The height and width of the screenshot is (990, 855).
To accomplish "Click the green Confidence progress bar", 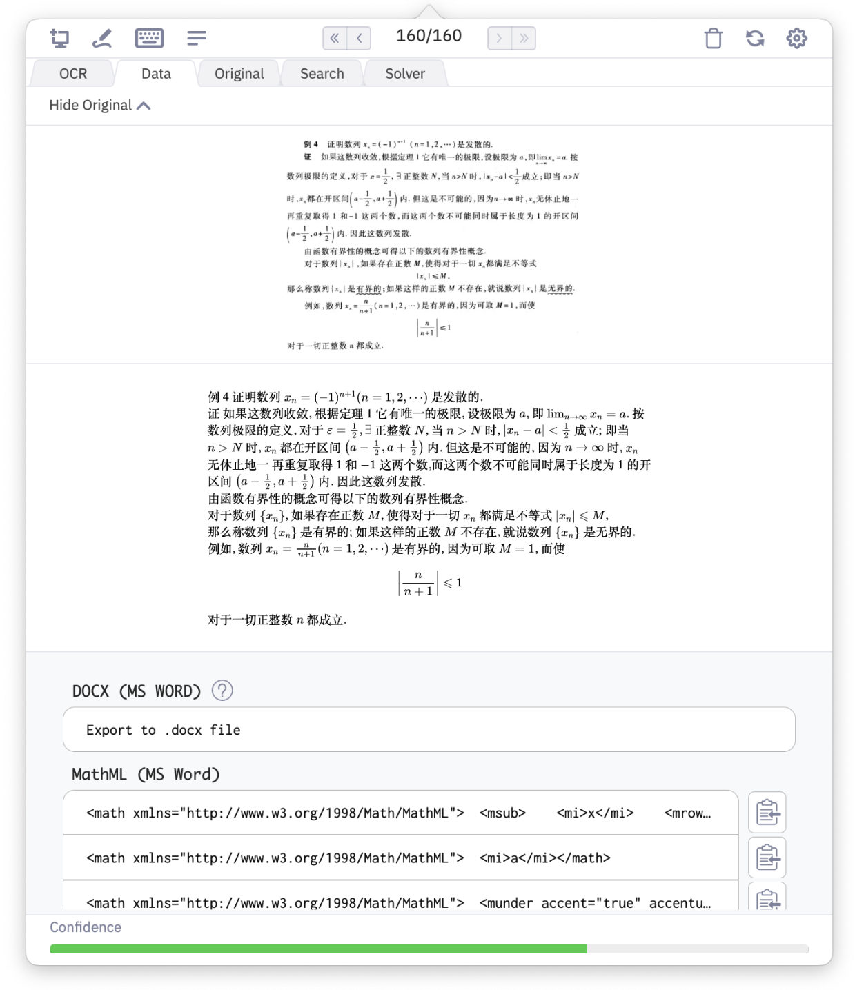I will 317,949.
